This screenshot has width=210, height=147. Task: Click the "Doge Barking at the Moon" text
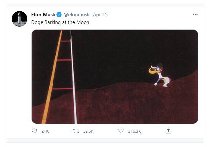click(60, 22)
